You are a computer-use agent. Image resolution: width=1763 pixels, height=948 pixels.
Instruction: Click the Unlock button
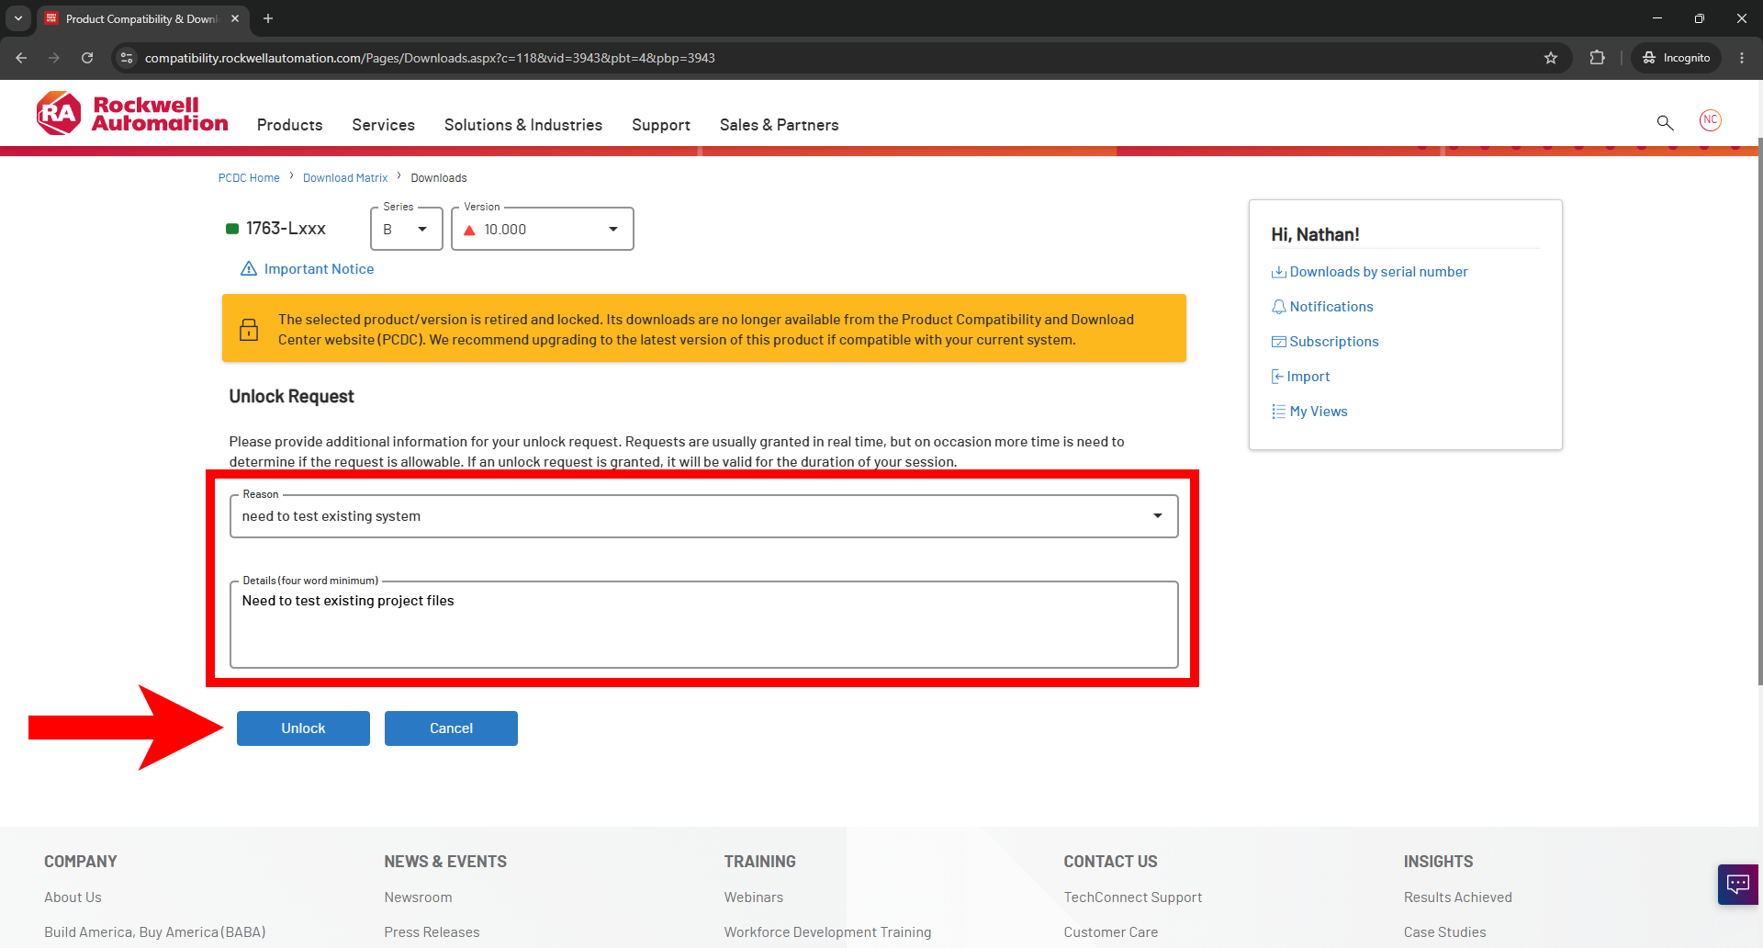(303, 728)
